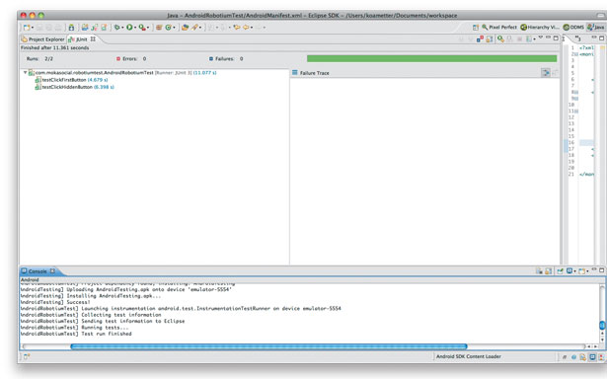Click the New Java Class green icon

[169, 28]
